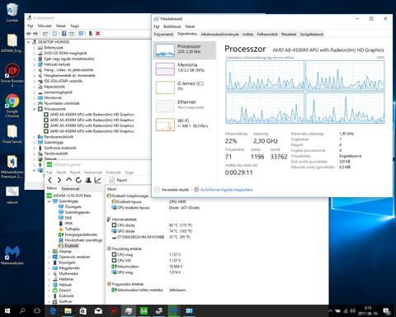Select 0. lemez (C:) in Task Manager sidebar
The image size is (396, 317).
[x=184, y=87]
